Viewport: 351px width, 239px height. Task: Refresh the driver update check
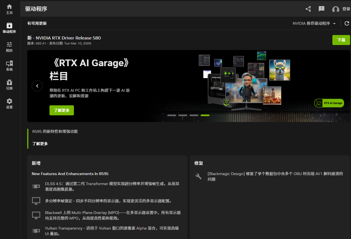point(347,23)
